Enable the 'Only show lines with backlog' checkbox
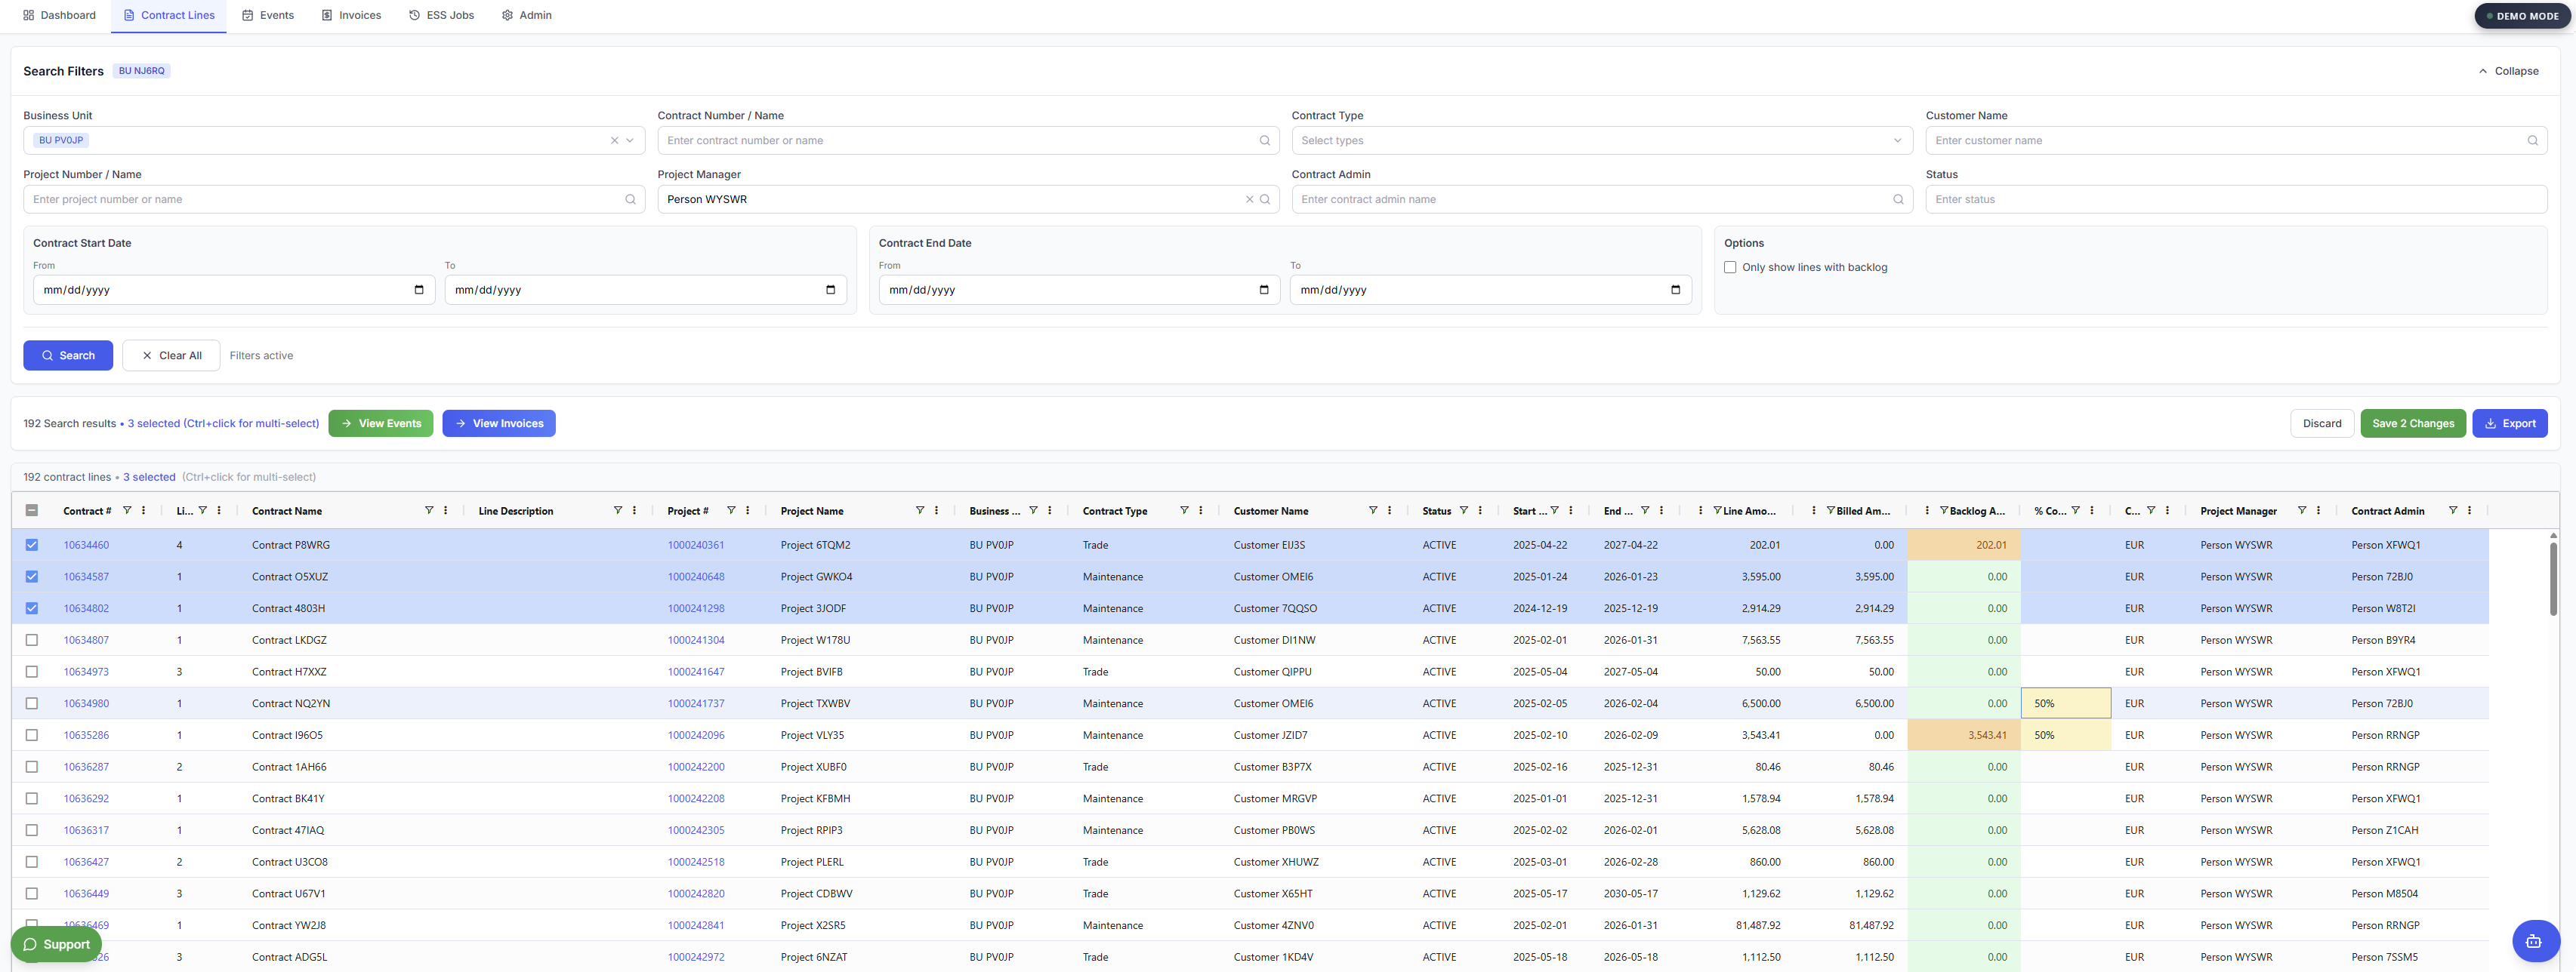 pyautogui.click(x=1731, y=266)
